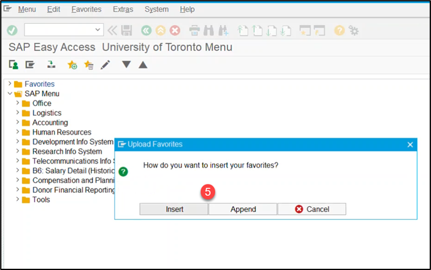
Task: Expand the Favorites folder chevron
Action: (x=10, y=83)
